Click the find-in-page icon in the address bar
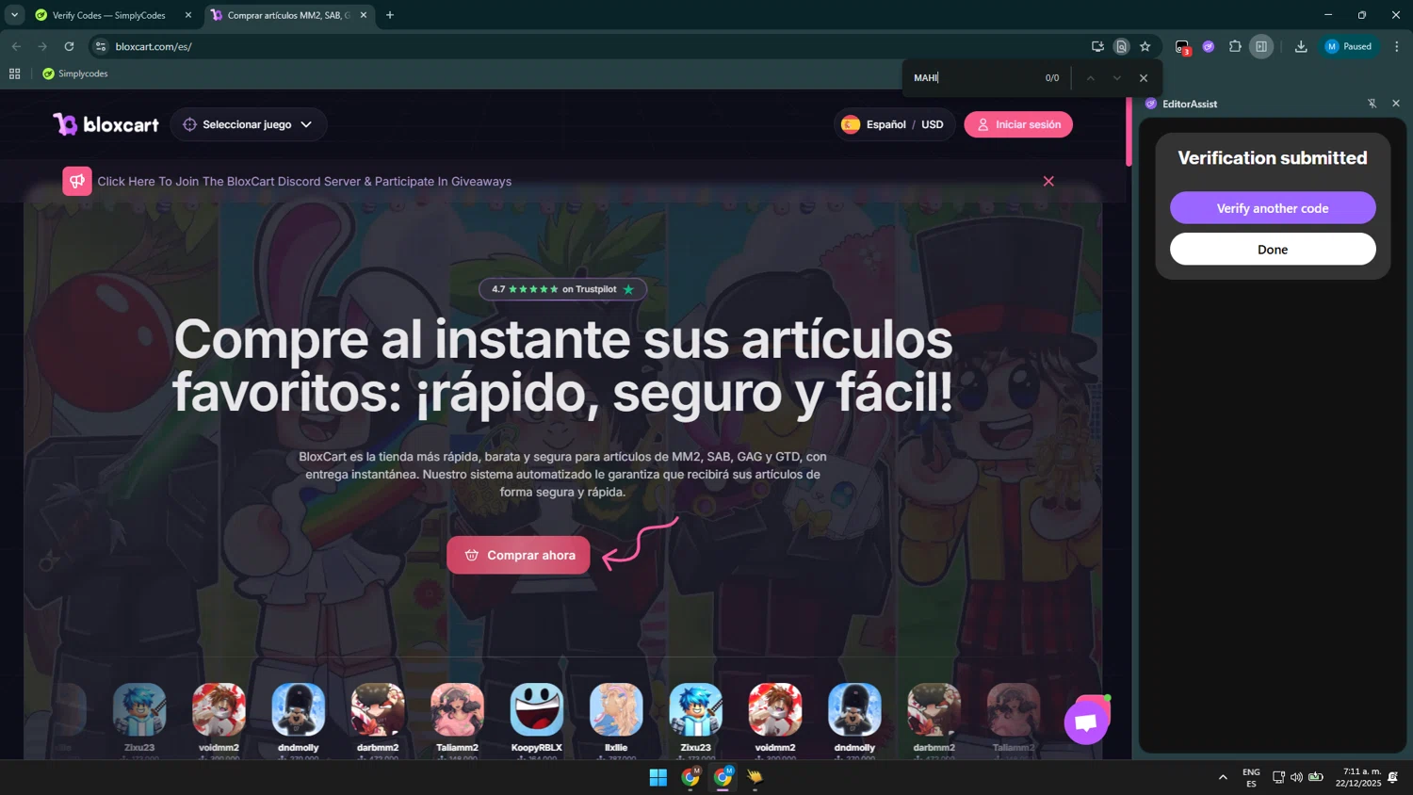The image size is (1413, 795). (x=1121, y=46)
